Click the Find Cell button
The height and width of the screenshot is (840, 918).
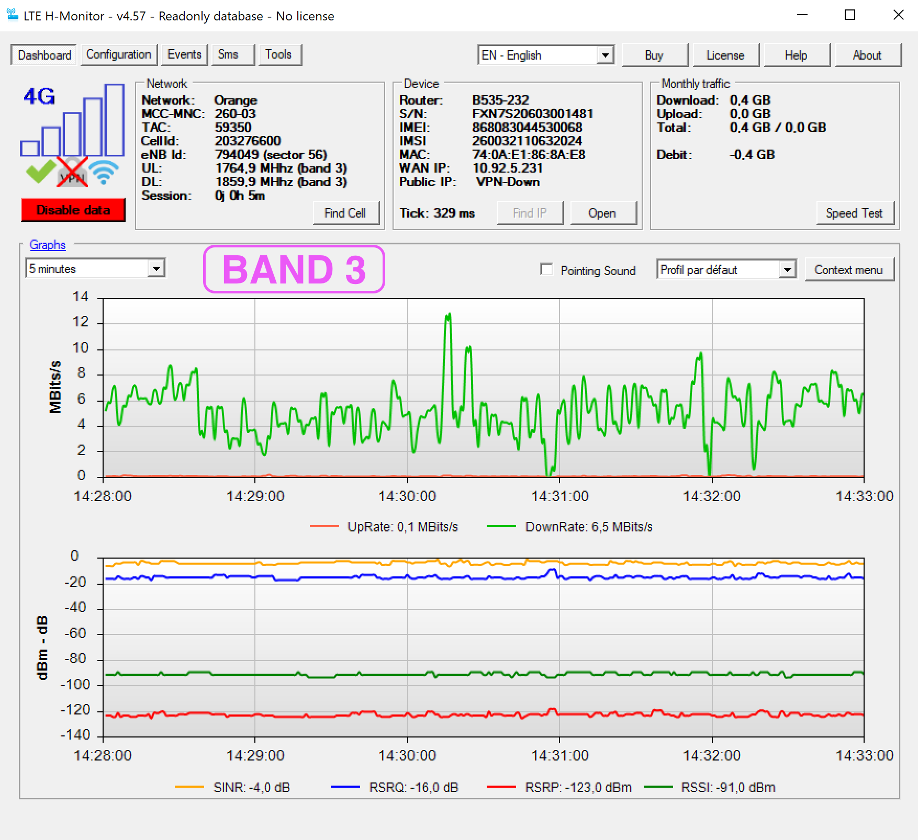click(x=345, y=213)
